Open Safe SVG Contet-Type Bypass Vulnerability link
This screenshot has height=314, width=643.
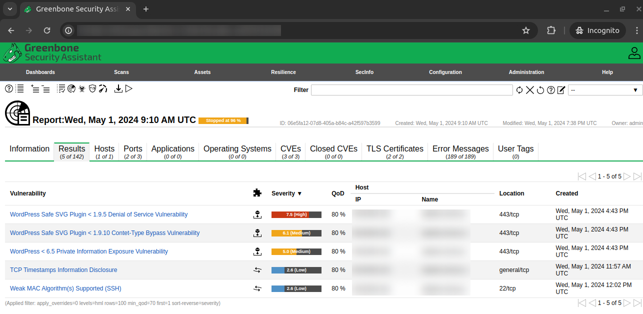(x=104, y=233)
